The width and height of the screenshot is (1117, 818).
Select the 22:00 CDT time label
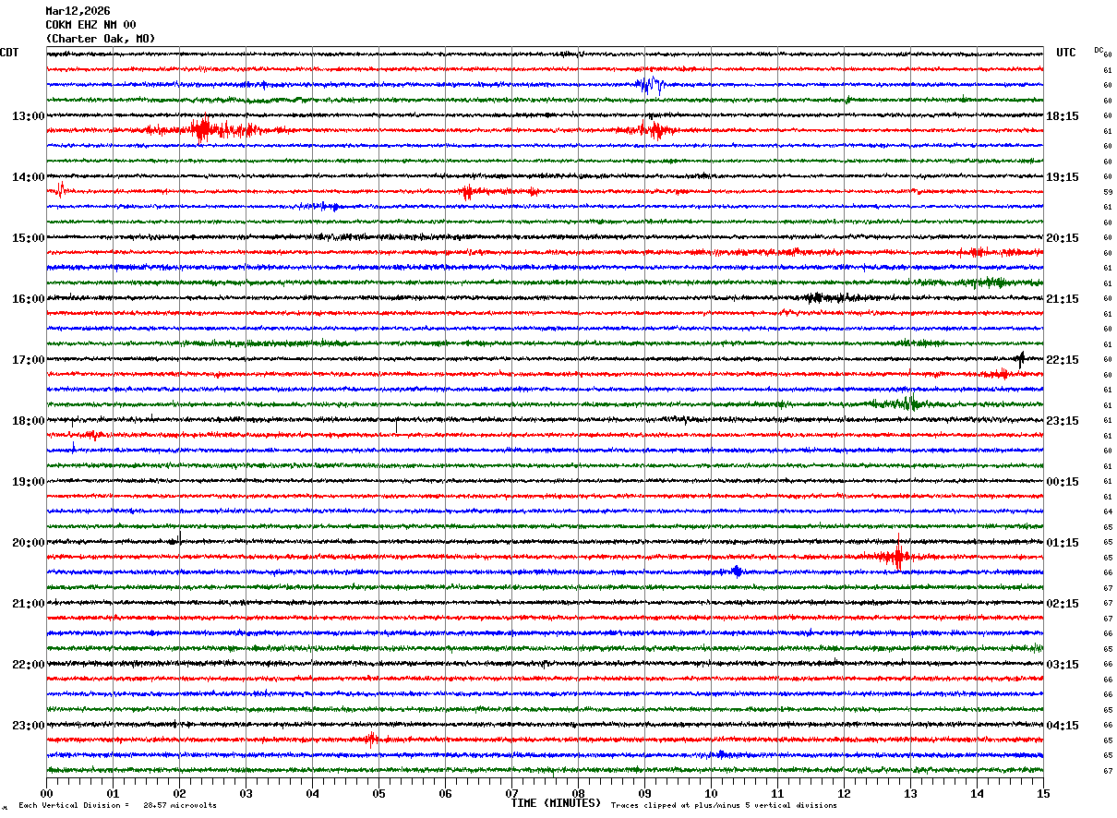click(28, 664)
